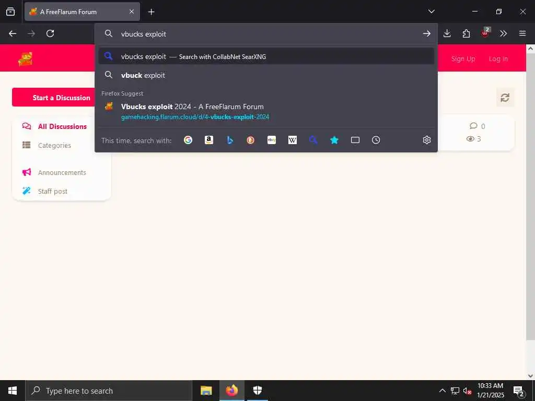This screenshot has width=535, height=401.
Task: Open the uBlock Origin extension icon
Action: [485, 33]
